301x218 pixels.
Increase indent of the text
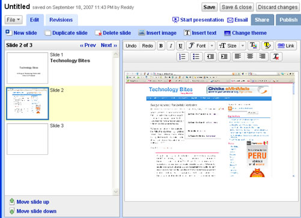click(x=224, y=57)
